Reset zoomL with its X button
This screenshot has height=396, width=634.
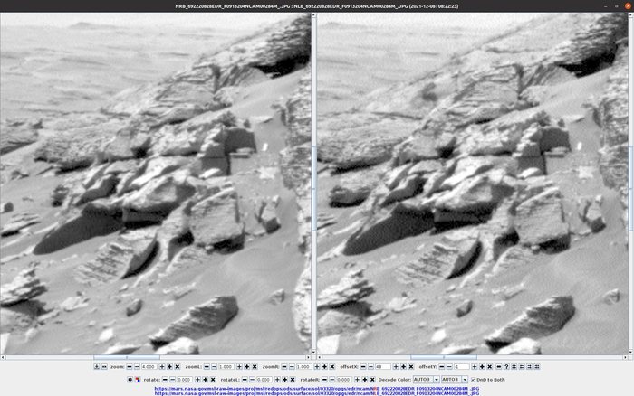pos(255,367)
